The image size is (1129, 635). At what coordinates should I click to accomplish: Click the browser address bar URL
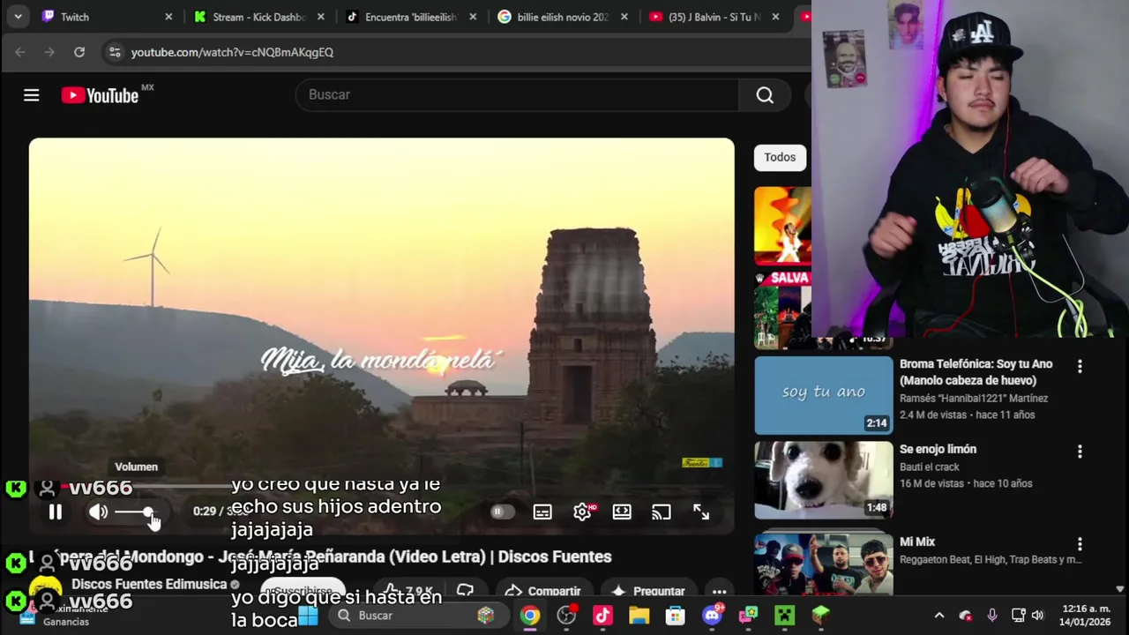tap(232, 52)
